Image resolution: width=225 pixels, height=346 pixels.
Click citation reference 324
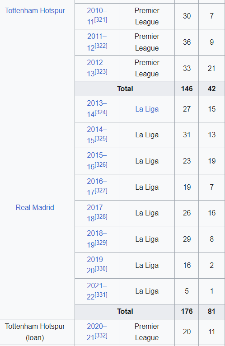point(101,112)
